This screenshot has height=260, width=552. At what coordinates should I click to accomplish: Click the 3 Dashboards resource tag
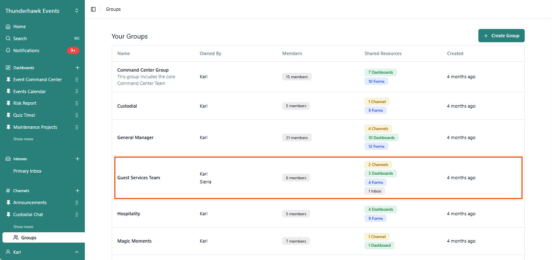point(380,173)
